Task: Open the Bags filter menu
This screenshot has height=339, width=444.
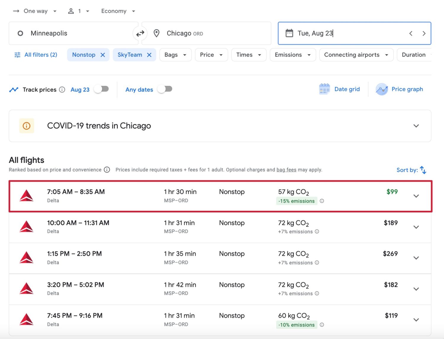Action: pyautogui.click(x=175, y=55)
